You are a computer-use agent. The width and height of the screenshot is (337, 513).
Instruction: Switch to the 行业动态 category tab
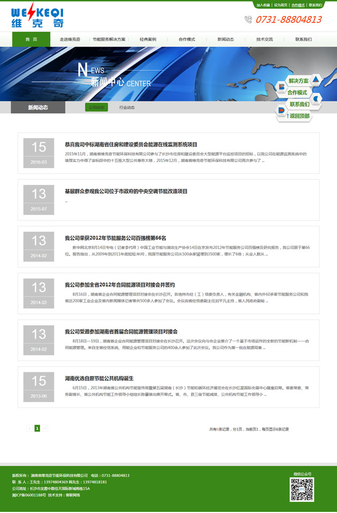pyautogui.click(x=127, y=108)
